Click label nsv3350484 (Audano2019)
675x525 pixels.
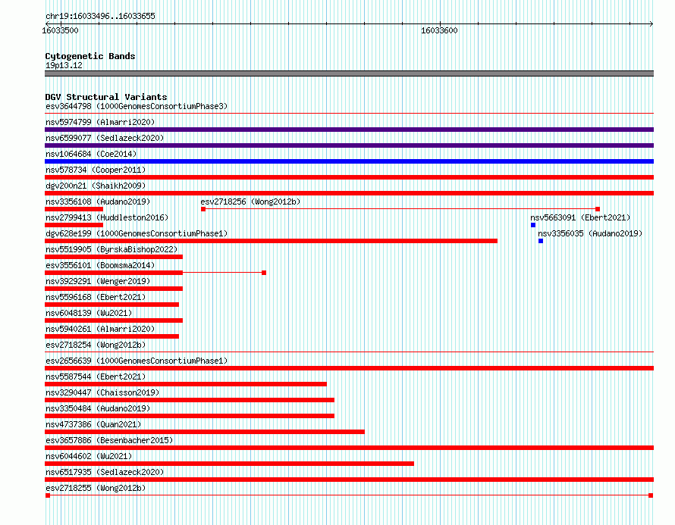click(98, 408)
